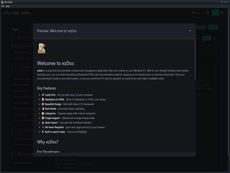Click the ezDoc logo image in preview
This screenshot has height=173, width=230.
[x=42, y=48]
